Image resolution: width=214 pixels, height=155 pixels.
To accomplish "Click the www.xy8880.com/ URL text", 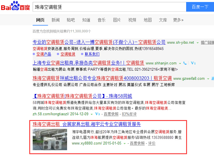I will (x=87, y=143).
